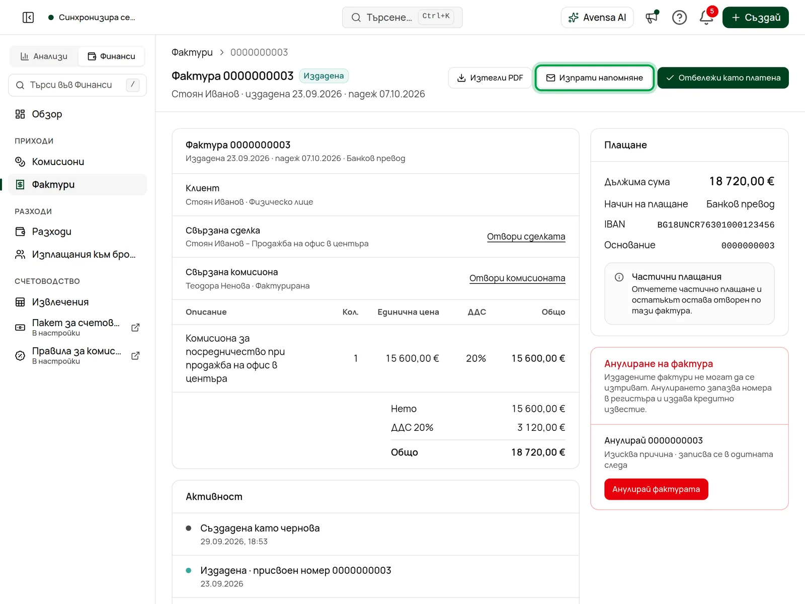Click the Комисиони coins icon in the sidebar
The height and width of the screenshot is (604, 805).
(20, 162)
